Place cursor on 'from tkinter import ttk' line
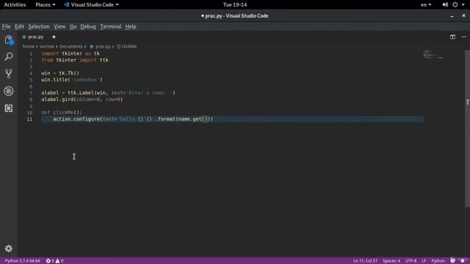Image resolution: width=470 pixels, height=264 pixels. pos(75,60)
